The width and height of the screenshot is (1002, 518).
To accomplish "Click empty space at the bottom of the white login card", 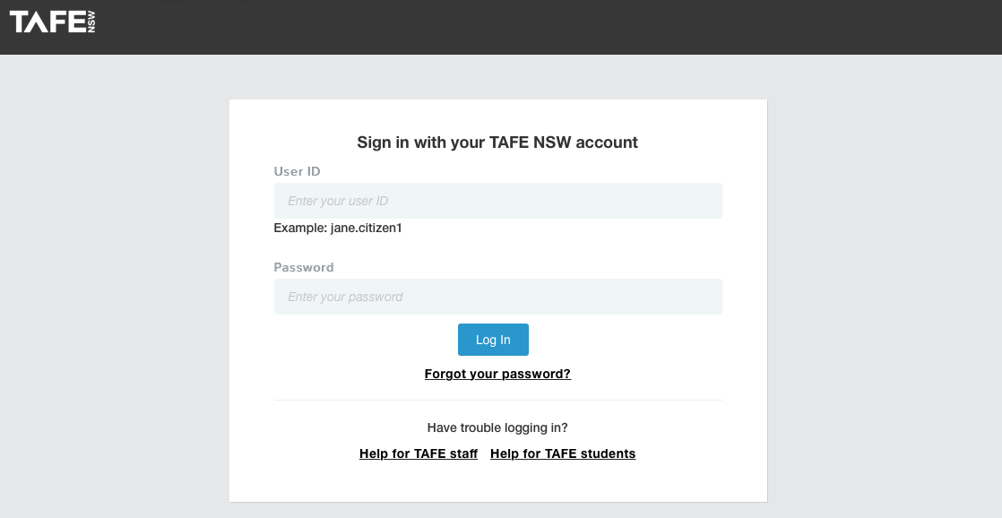I will (x=497, y=484).
